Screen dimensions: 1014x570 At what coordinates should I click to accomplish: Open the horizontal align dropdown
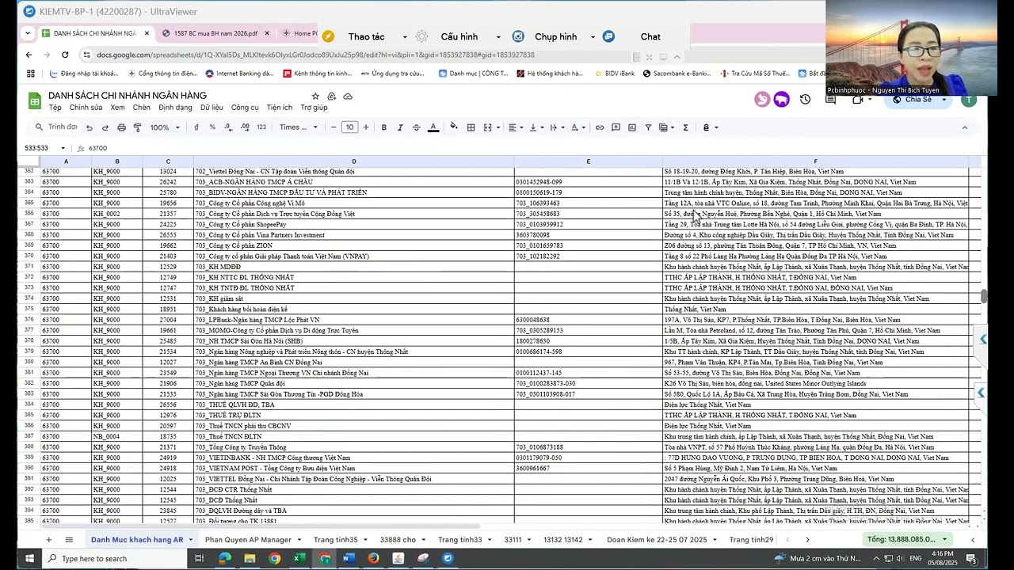point(515,127)
